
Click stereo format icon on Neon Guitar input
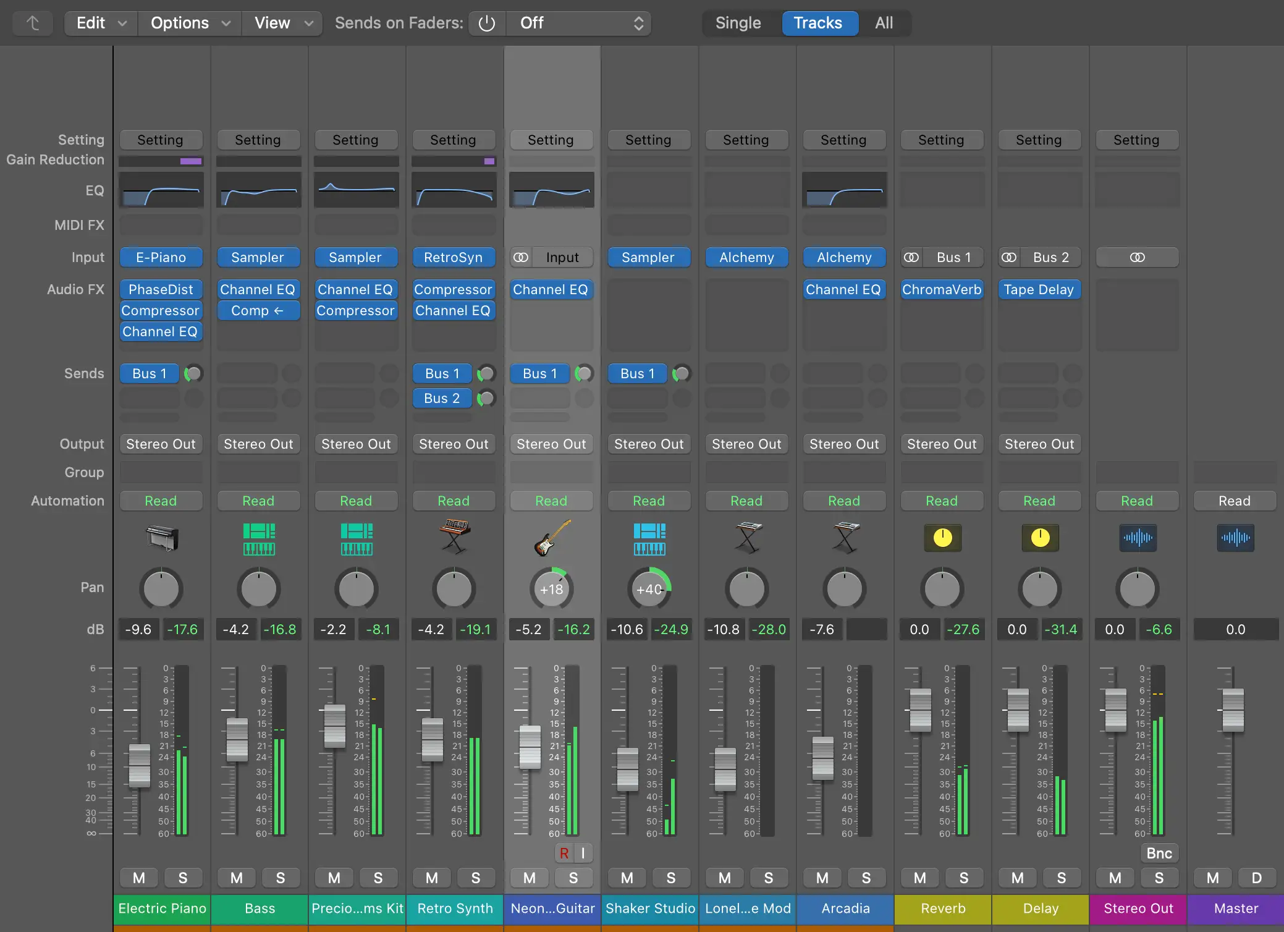tap(521, 257)
